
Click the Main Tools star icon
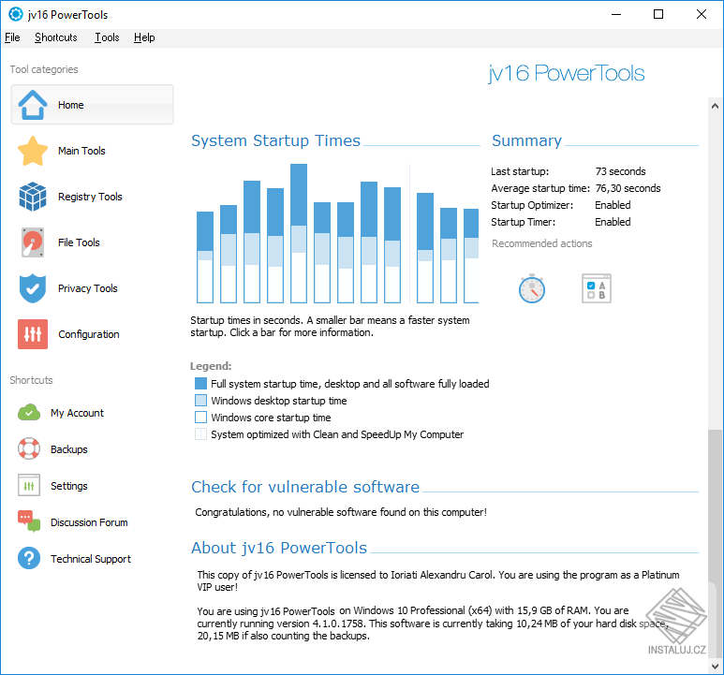[33, 151]
